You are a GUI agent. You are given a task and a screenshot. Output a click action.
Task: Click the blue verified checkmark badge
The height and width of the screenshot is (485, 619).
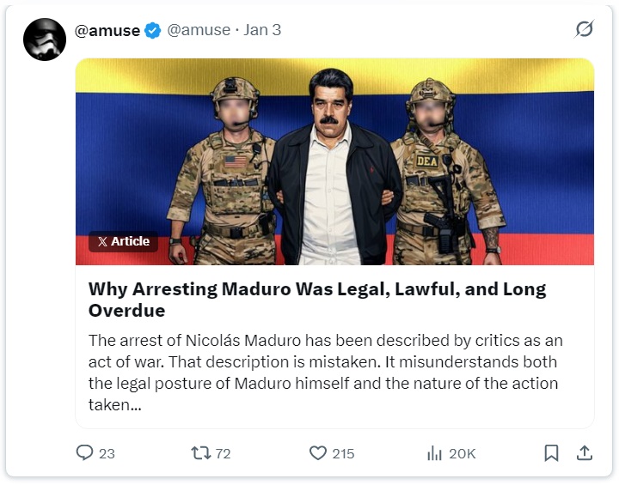coord(153,30)
